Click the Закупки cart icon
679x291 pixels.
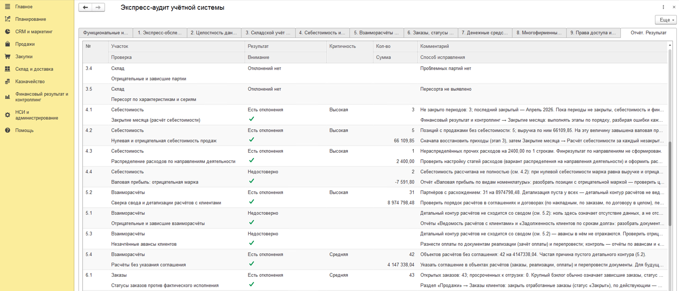(x=7, y=57)
